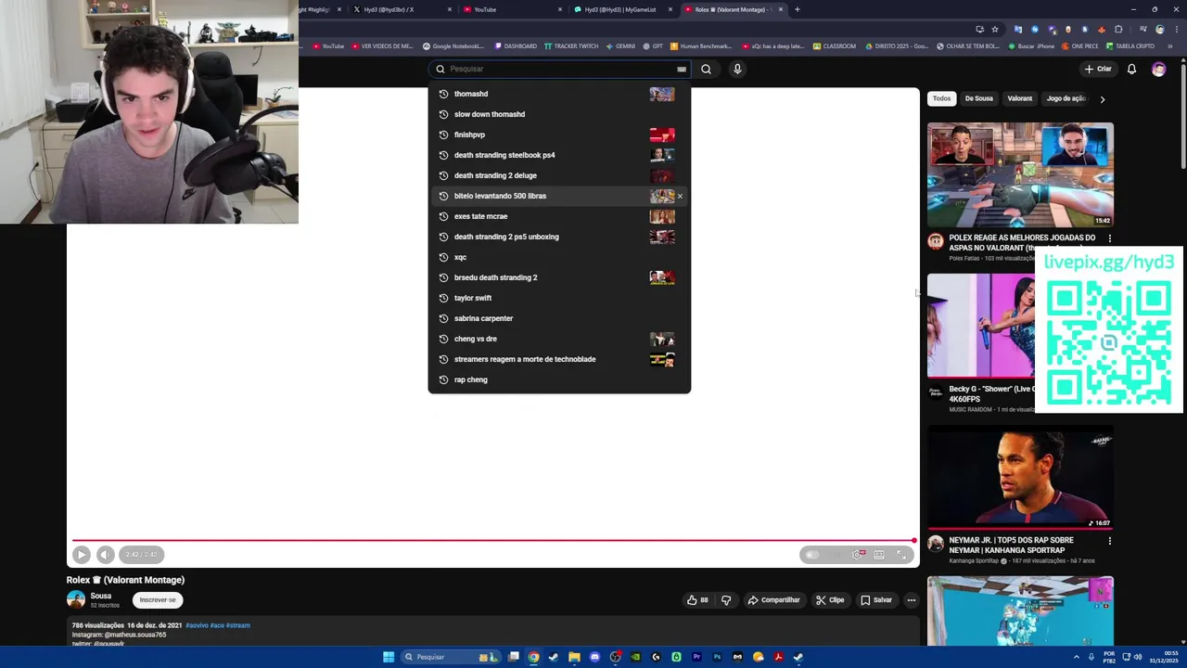Open Discord from the taskbar
This screenshot has width=1187, height=668.
click(594, 657)
